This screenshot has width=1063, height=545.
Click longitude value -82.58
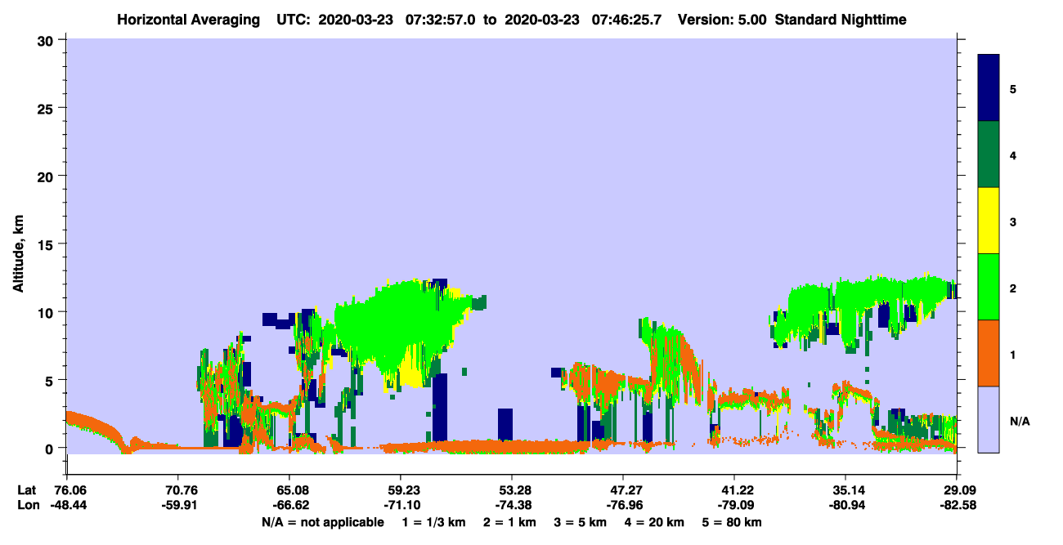tap(957, 506)
